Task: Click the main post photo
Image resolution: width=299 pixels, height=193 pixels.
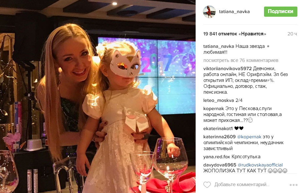Action: coord(97,96)
